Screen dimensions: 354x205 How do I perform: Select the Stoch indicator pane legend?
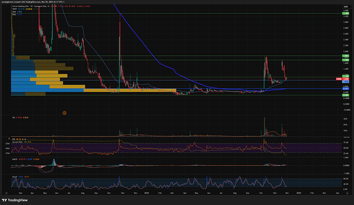point(14,175)
